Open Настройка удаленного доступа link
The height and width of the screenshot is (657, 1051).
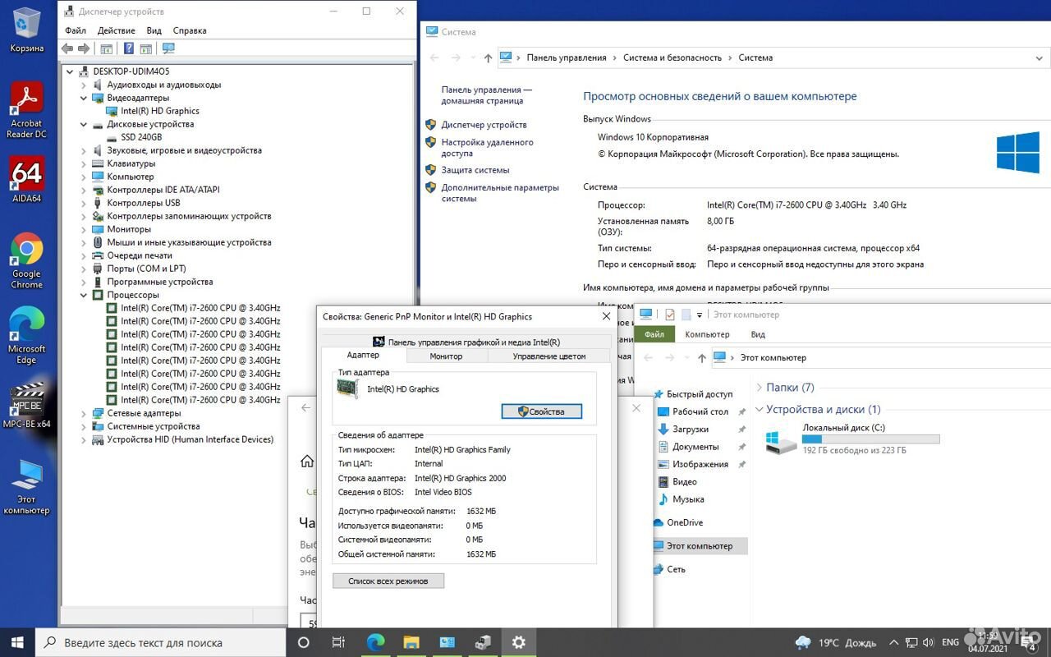[487, 148]
